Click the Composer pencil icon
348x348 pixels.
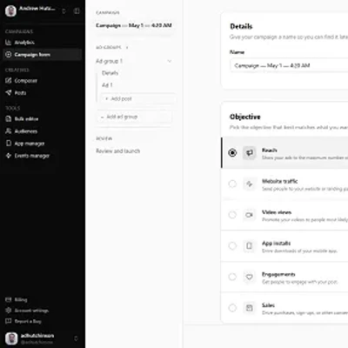[9, 81]
